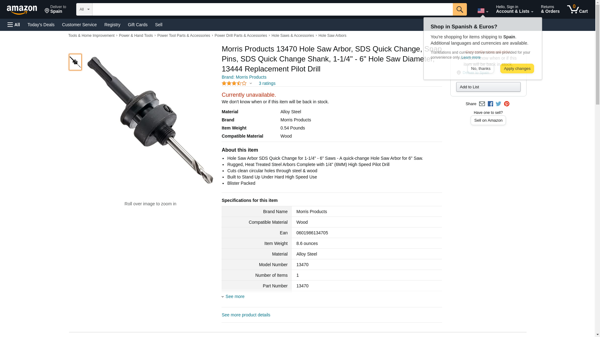Share product via email icon
600x337 pixels.
click(x=482, y=104)
